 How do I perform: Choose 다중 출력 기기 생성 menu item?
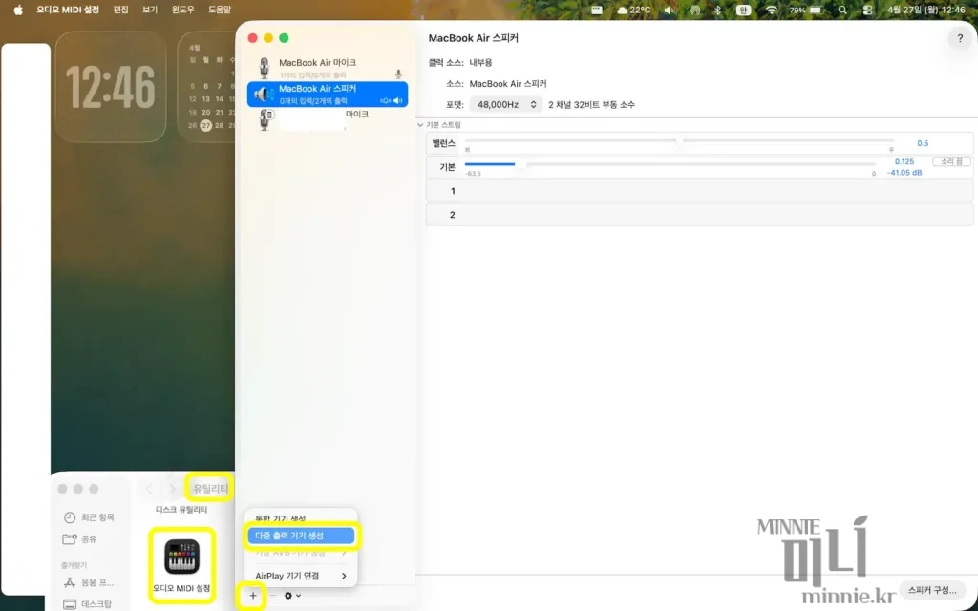click(301, 536)
